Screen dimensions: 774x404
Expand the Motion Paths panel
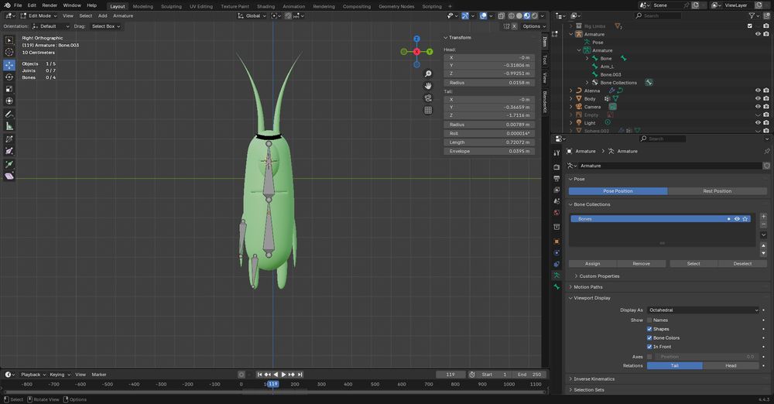588,287
